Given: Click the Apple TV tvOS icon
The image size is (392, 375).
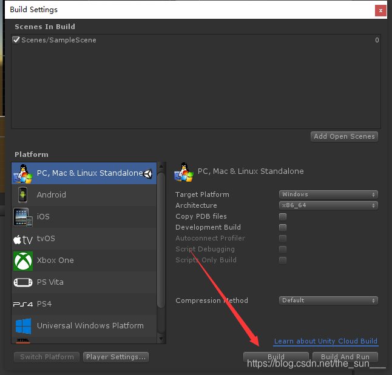Looking at the screenshot, I should point(23,240).
